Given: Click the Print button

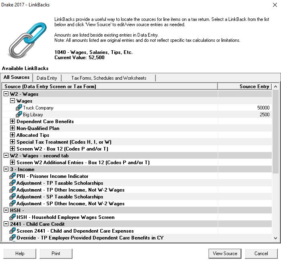Looking at the screenshot, I should pos(56,254).
